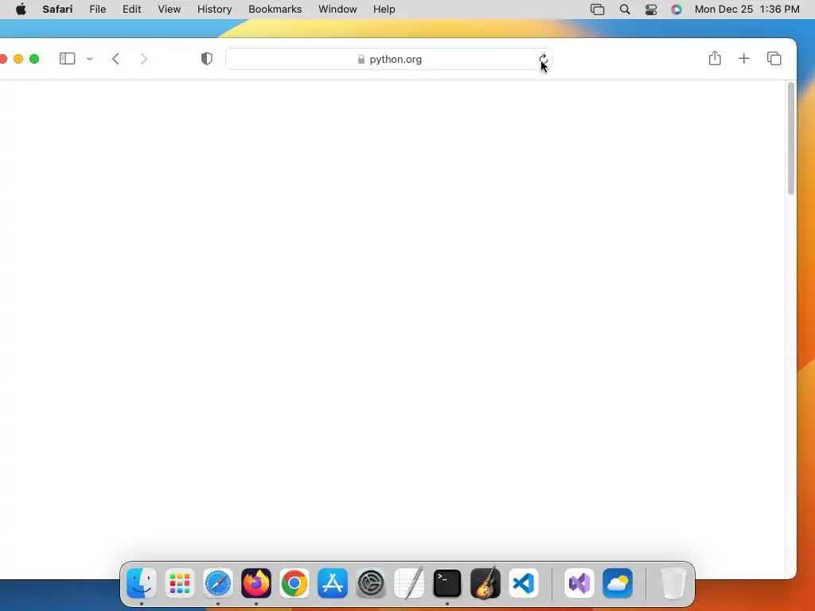The width and height of the screenshot is (815, 611).
Task: Open Spotlight search in menu bar
Action: coord(625,10)
